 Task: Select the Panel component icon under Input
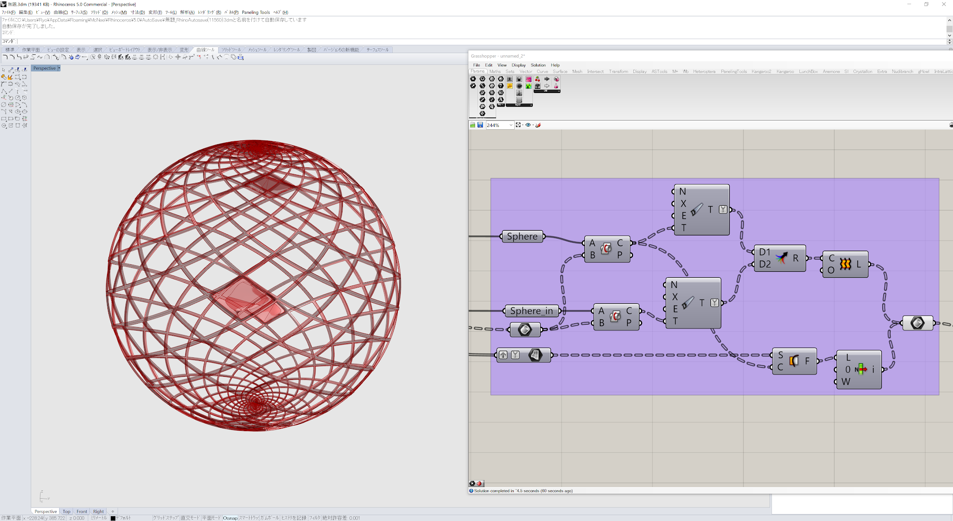coord(519,99)
